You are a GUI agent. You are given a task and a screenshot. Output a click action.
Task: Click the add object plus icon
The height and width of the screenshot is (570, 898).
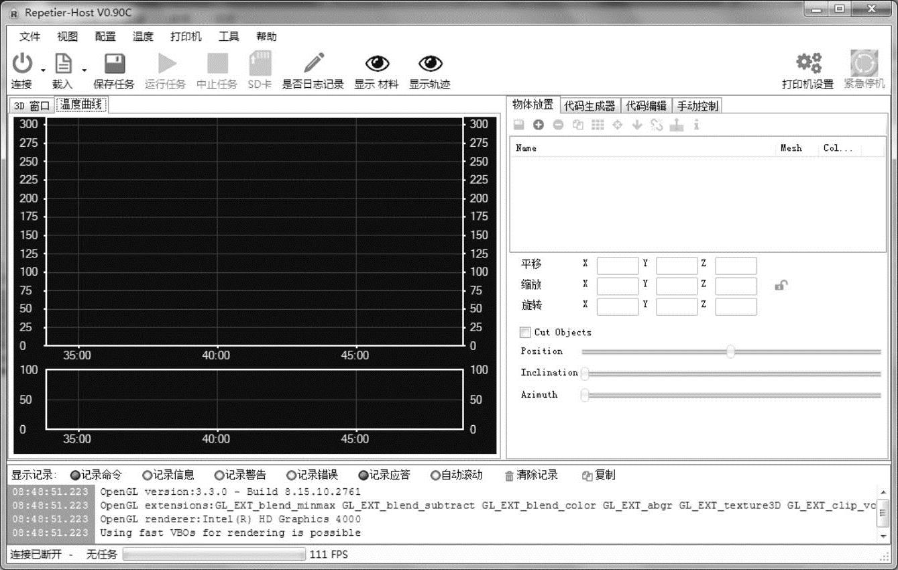click(538, 125)
